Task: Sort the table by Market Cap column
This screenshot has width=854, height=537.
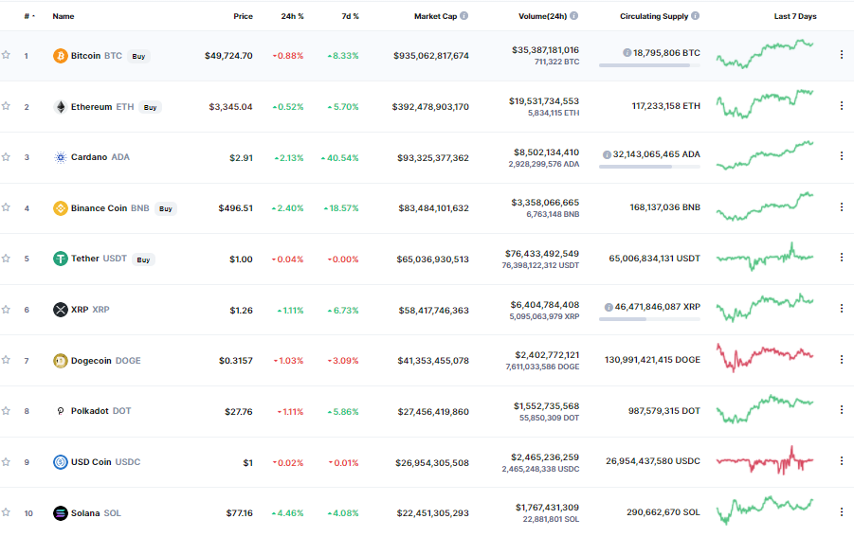Action: 435,16
